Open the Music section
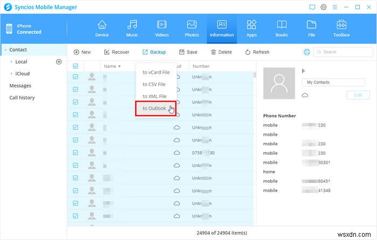 [x=132, y=29]
